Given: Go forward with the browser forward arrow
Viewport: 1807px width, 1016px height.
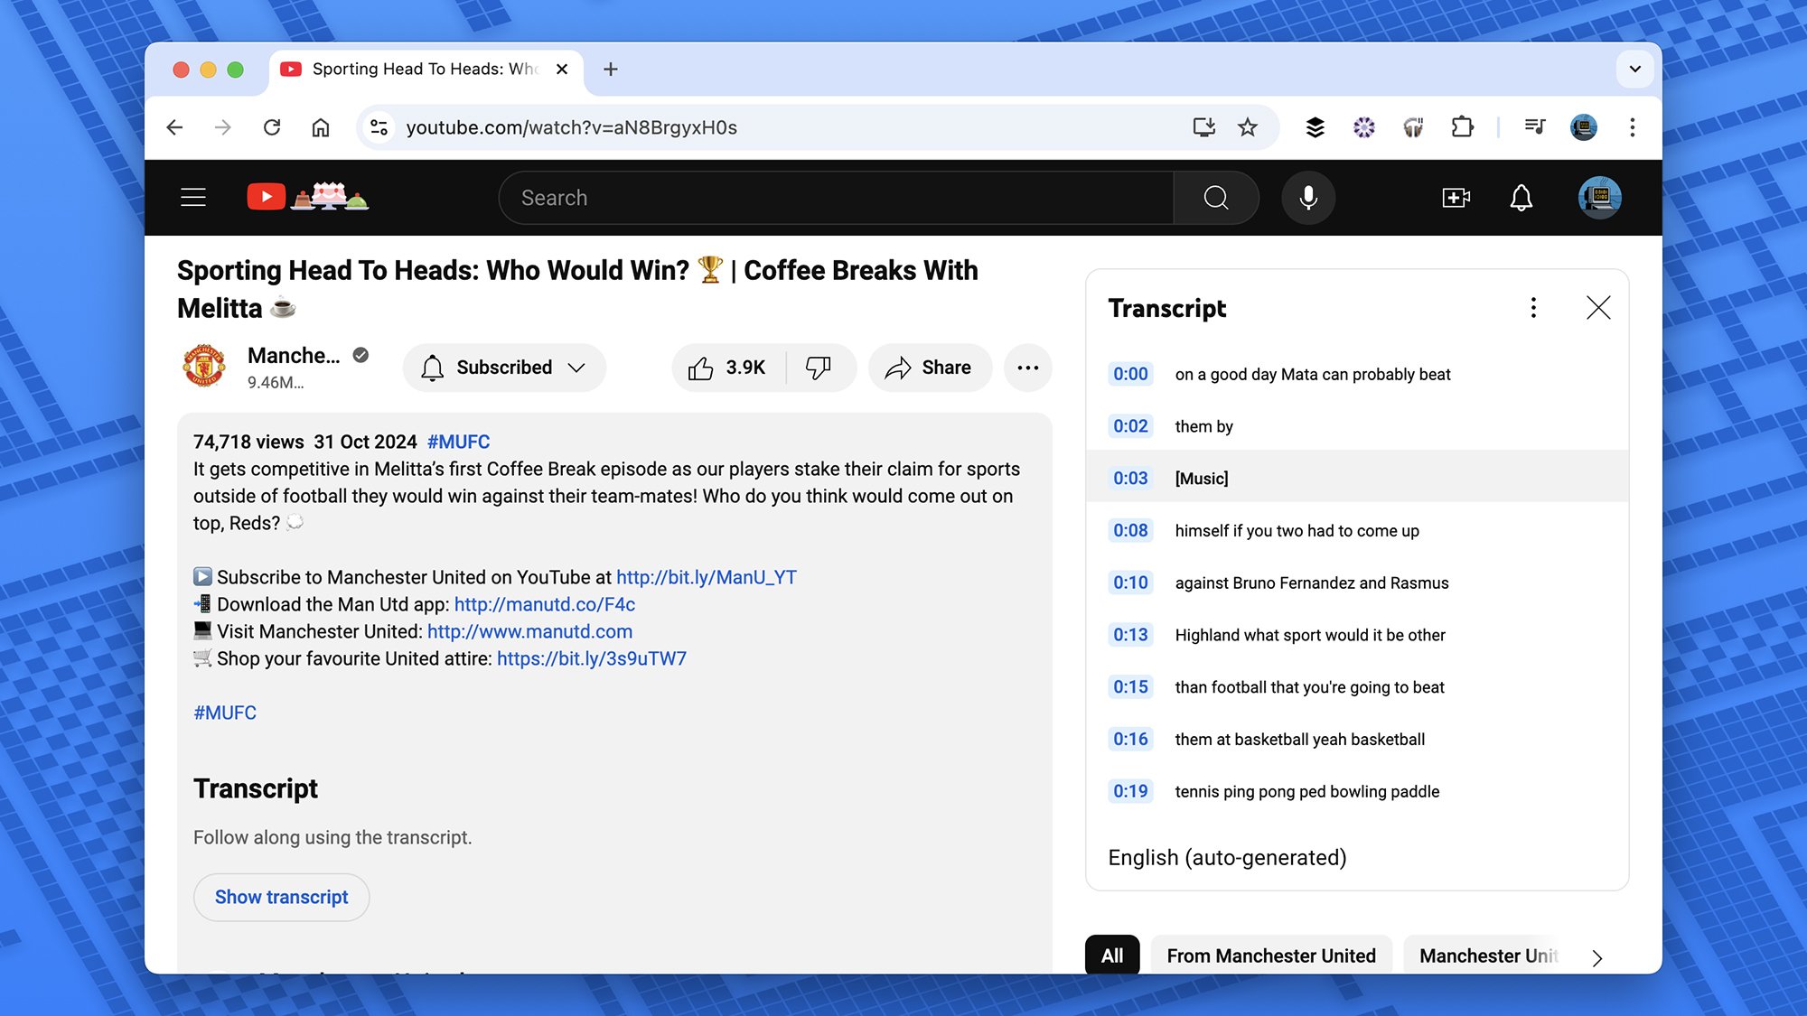Looking at the screenshot, I should (x=223, y=127).
